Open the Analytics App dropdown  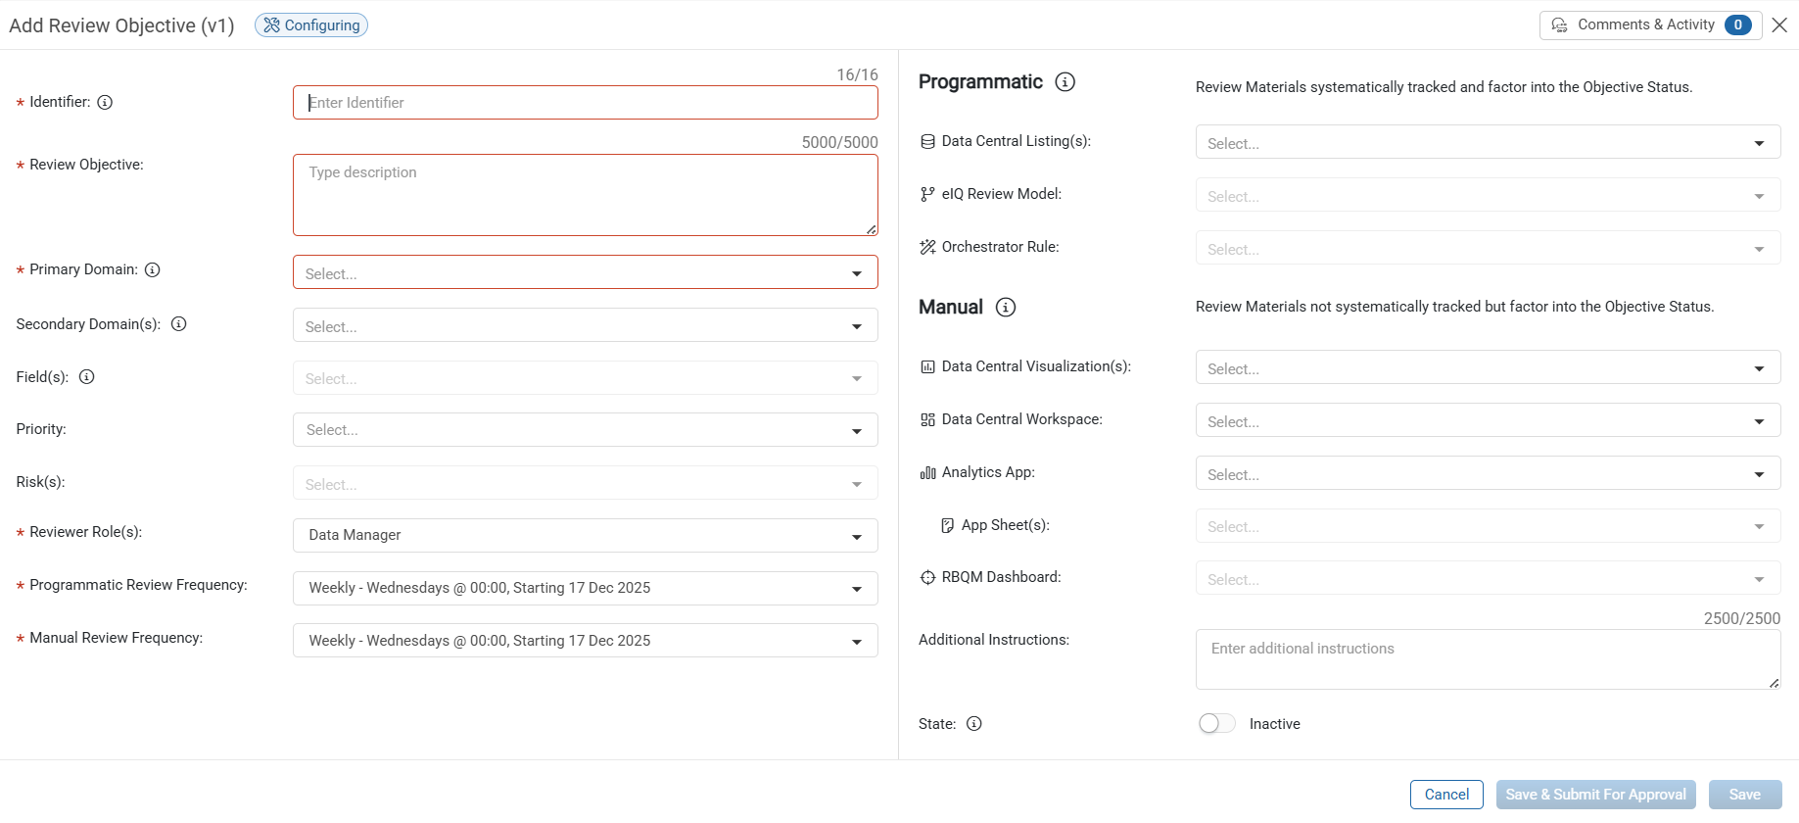click(1488, 473)
